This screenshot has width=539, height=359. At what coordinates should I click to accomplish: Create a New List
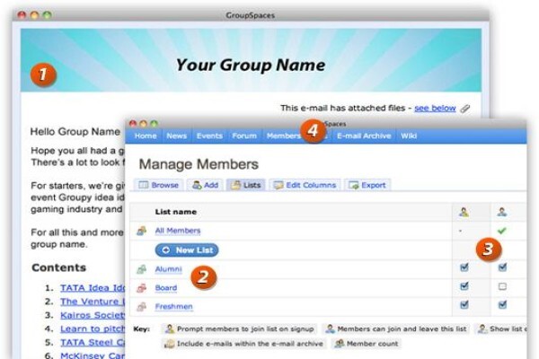(x=187, y=250)
